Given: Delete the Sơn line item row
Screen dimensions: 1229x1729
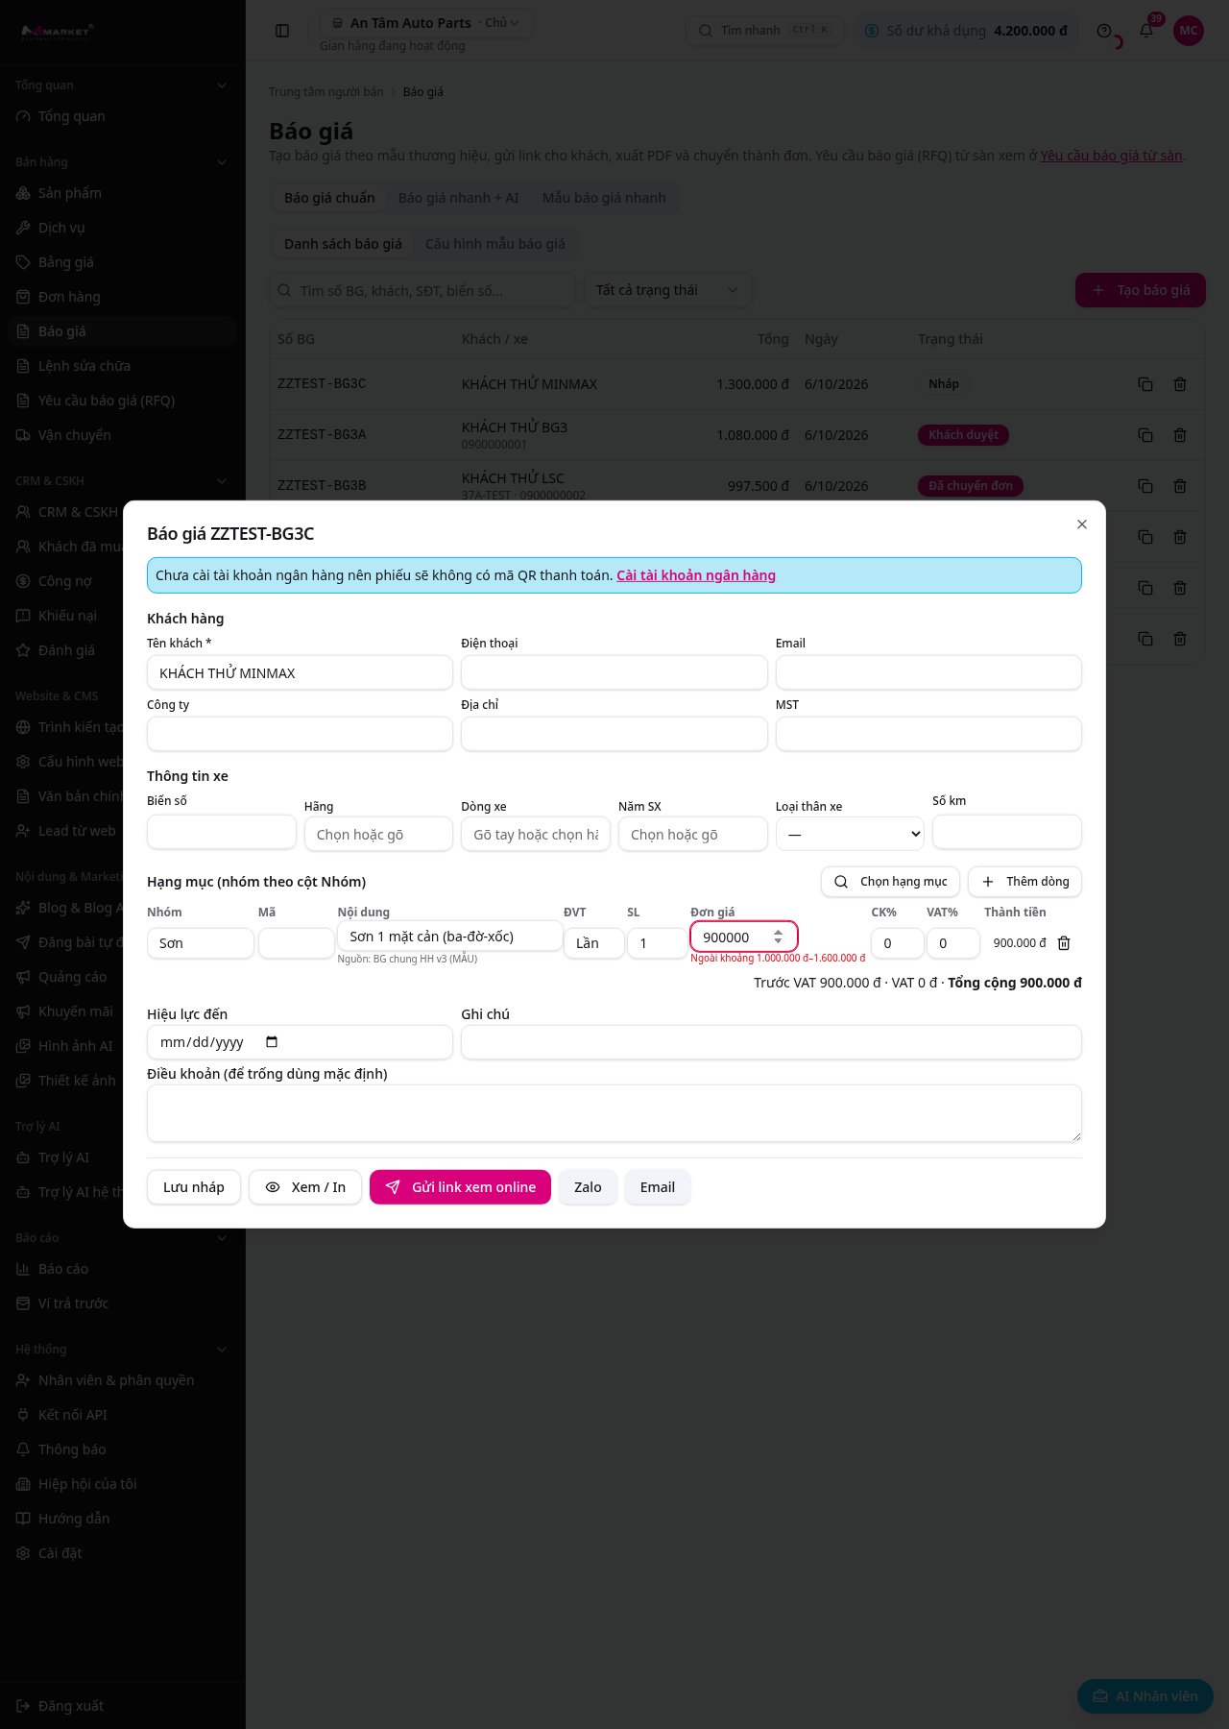Looking at the screenshot, I should (x=1064, y=943).
